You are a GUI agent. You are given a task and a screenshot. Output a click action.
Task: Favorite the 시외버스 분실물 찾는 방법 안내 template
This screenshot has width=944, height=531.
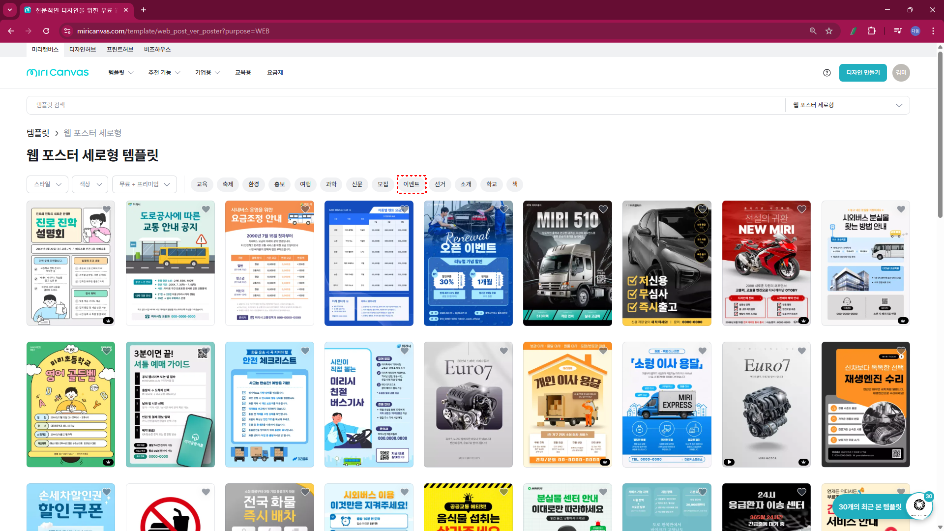(x=901, y=209)
